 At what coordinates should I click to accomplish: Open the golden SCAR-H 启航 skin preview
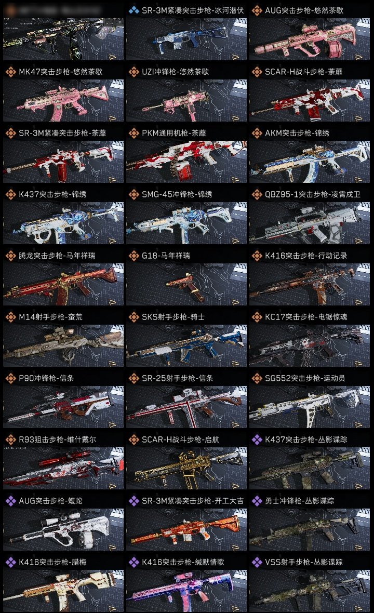tap(186, 469)
